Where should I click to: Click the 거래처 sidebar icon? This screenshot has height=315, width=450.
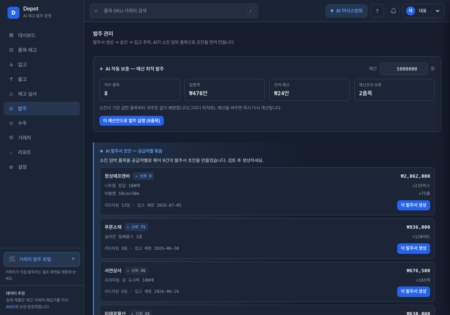(11, 138)
